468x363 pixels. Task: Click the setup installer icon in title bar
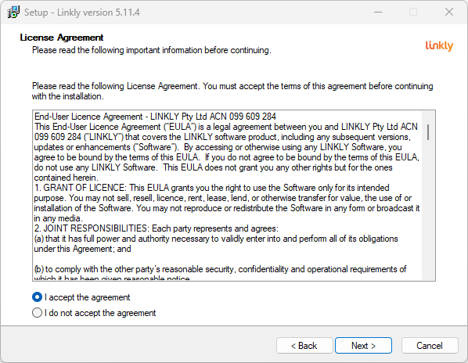click(13, 13)
